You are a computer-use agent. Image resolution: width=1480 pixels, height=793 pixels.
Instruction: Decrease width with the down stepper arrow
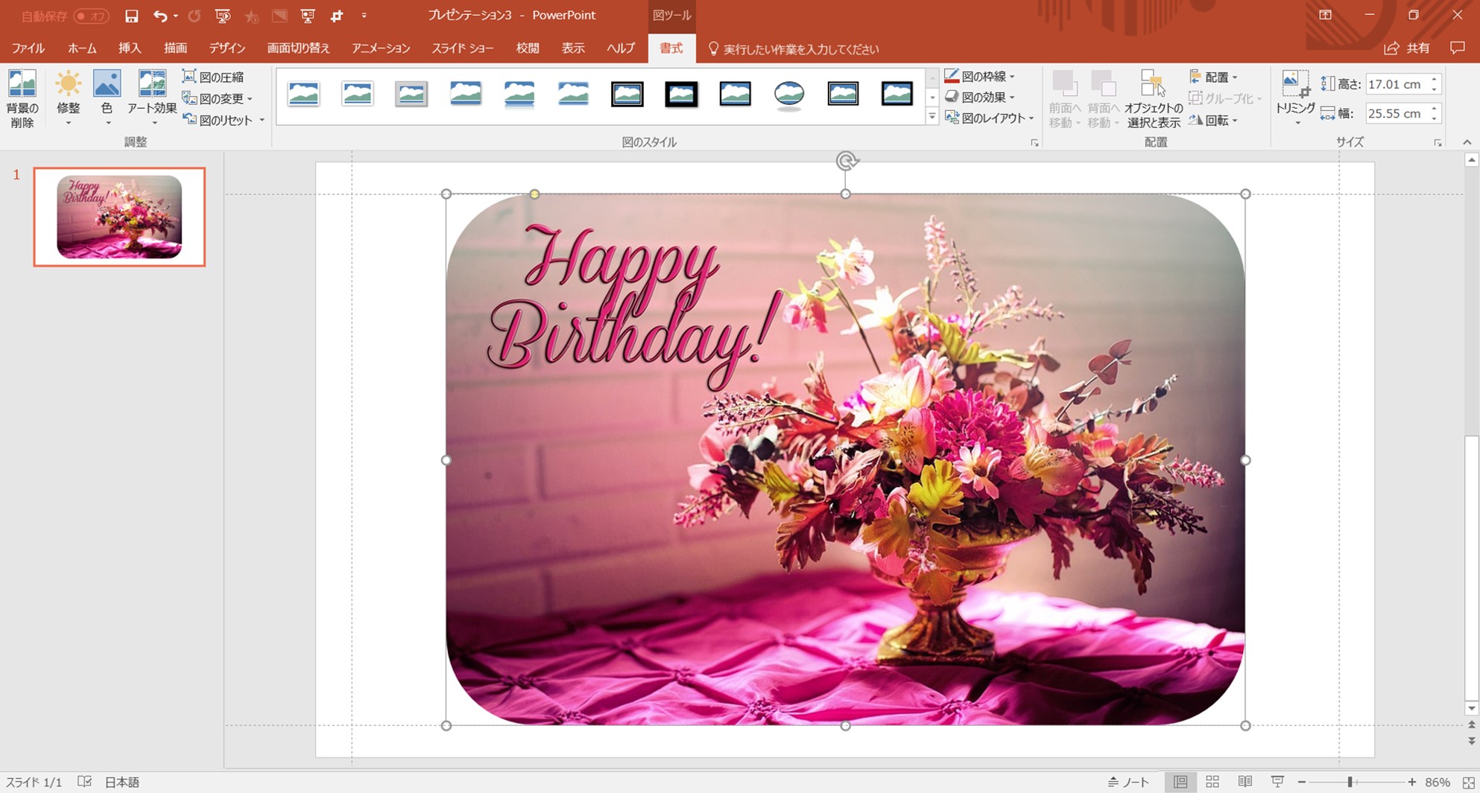tap(1435, 118)
